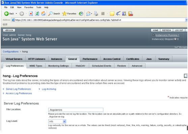
Task: Click the yellow note icon in toolbar
Action: pyautogui.click(x=112, y=14)
